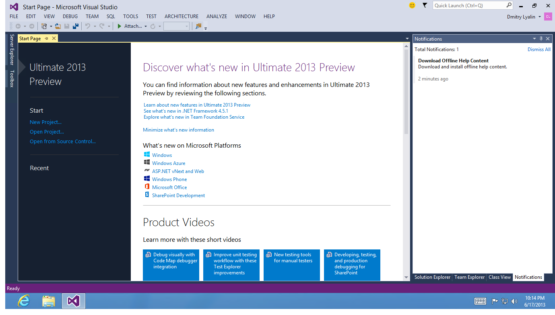This screenshot has height=315, width=555.
Task: Open the notifications flag icon in title bar
Action: click(x=425, y=6)
